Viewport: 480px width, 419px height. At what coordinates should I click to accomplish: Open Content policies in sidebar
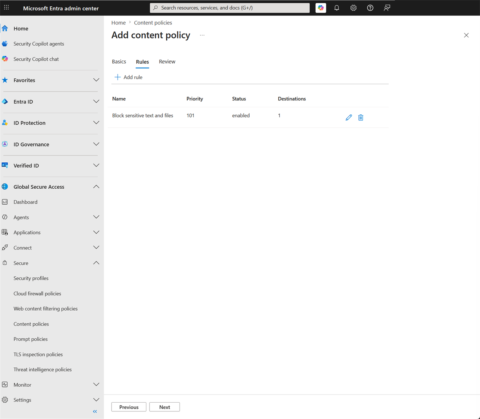[31, 324]
